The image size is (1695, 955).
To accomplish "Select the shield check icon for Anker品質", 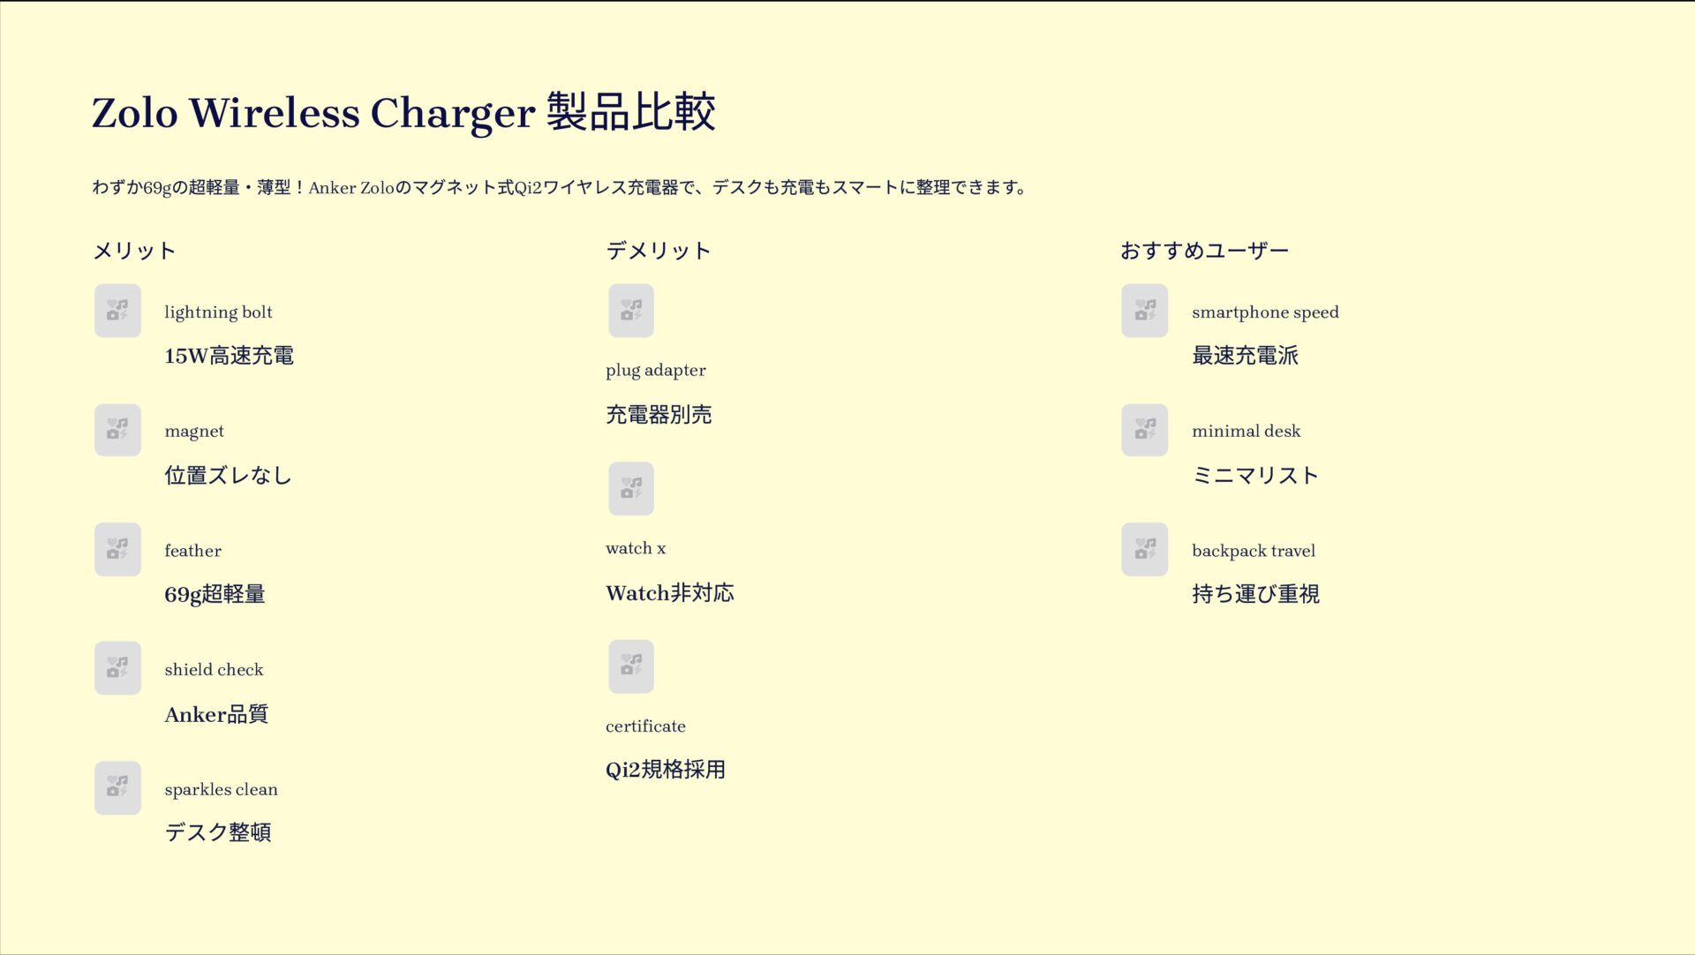I will click(x=117, y=668).
